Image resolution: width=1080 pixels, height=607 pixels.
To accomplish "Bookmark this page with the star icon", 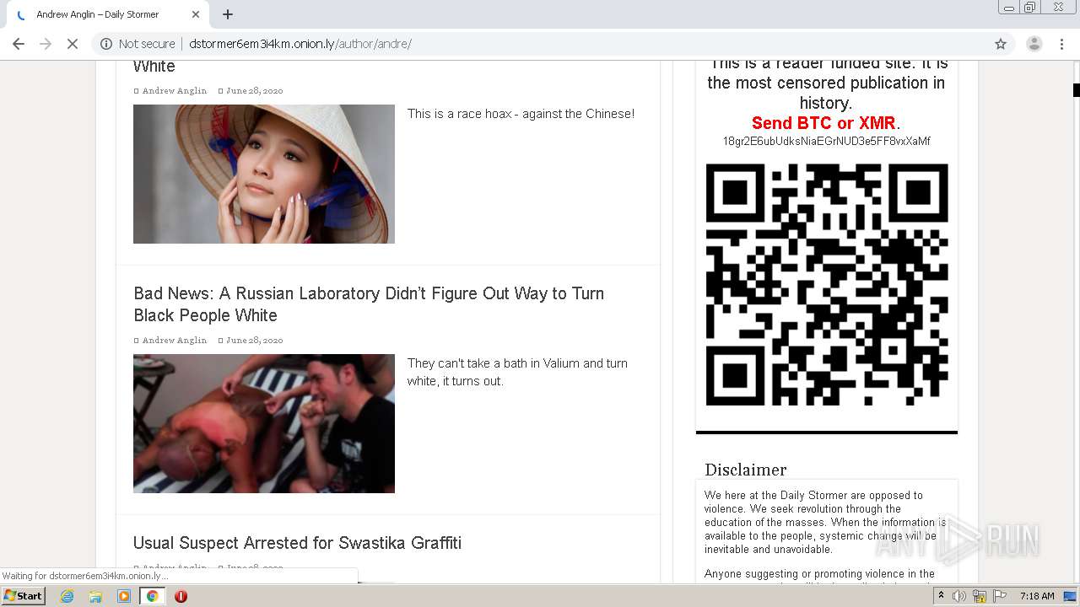I will pos(1001,44).
